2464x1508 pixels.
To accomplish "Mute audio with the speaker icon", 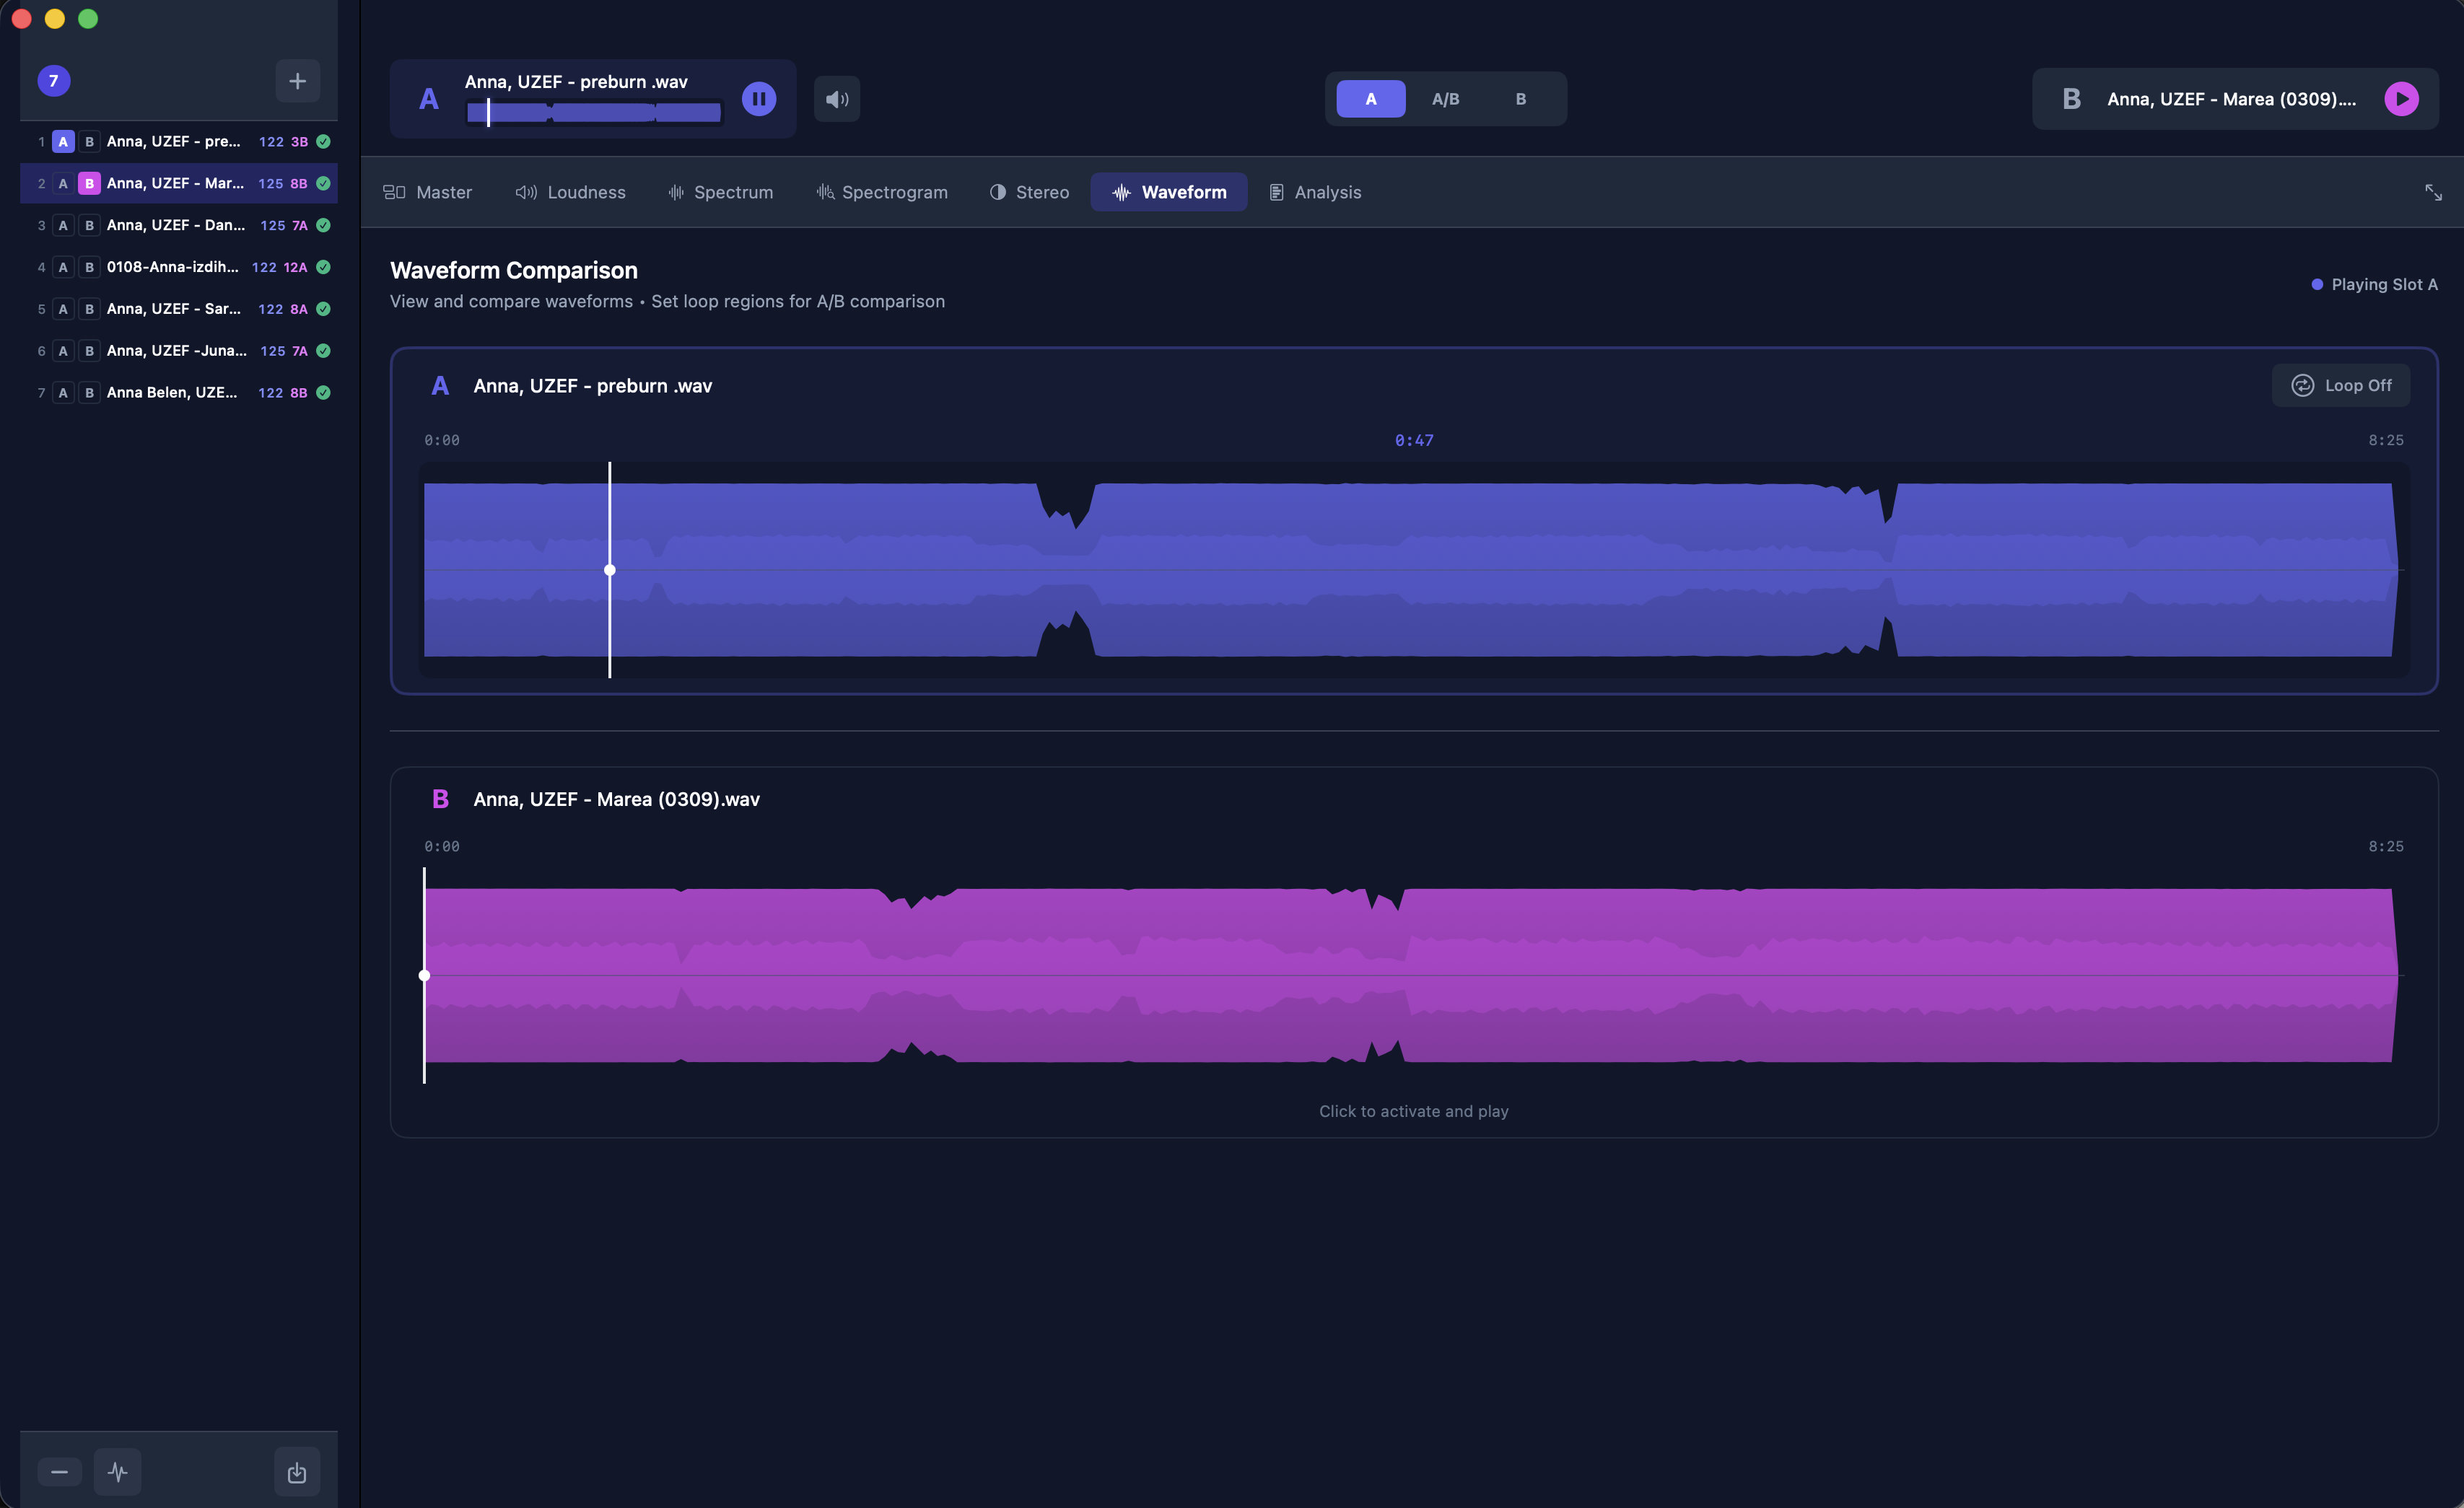I will (837, 99).
